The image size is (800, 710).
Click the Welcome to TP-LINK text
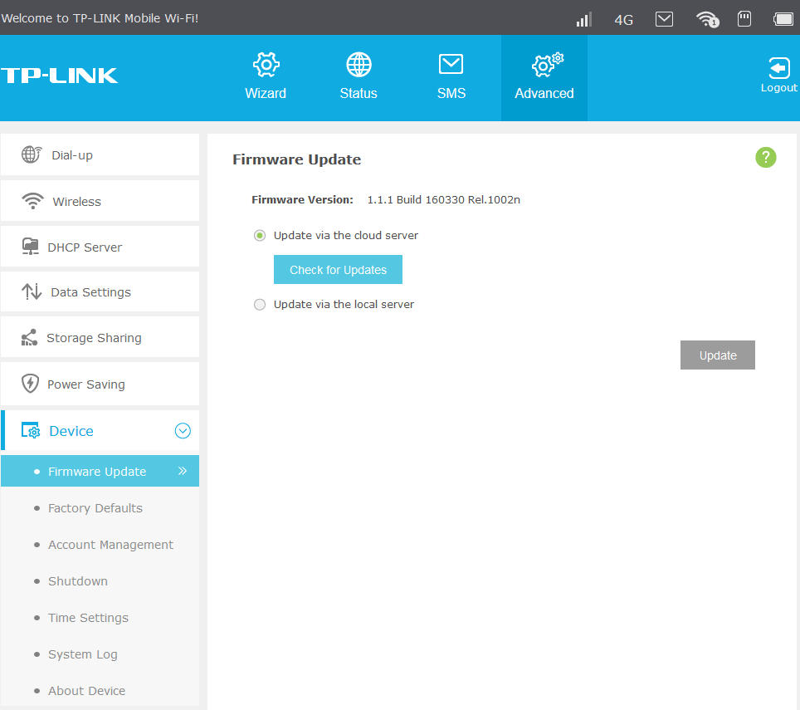click(100, 18)
